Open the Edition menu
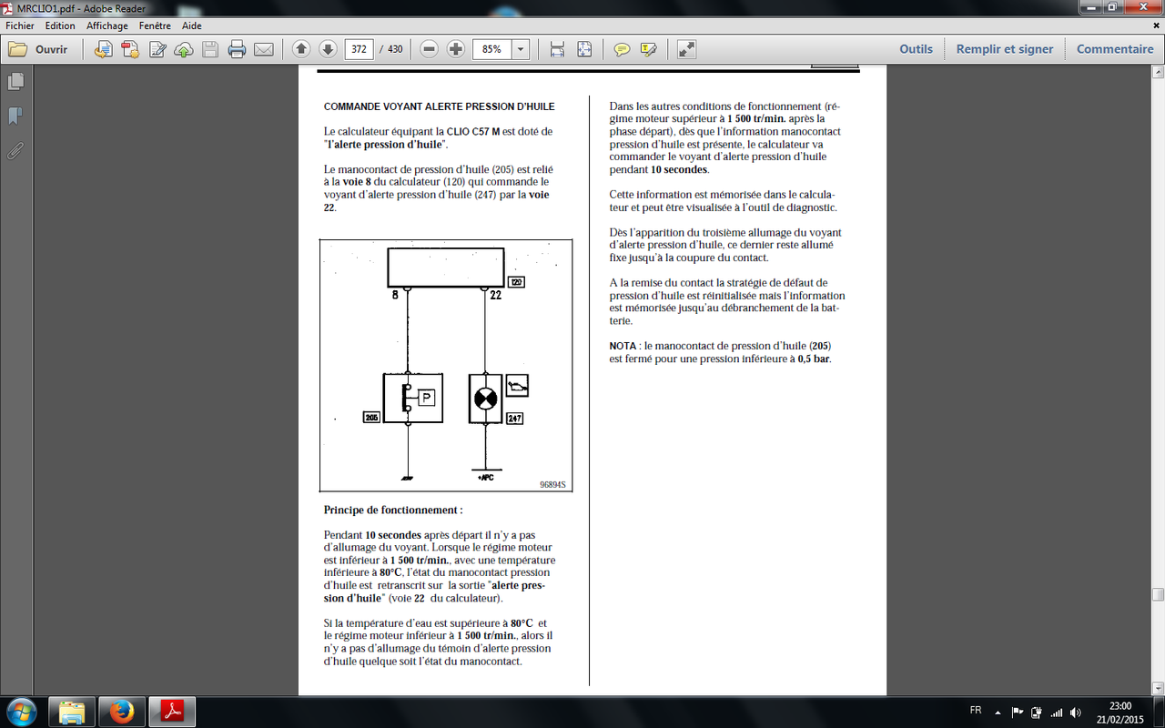 60,25
